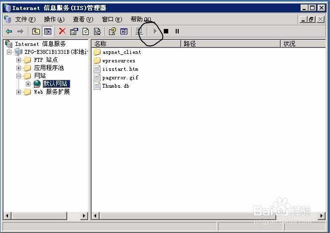Collapse the ZPG-E38C1B1331B server node
The width and height of the screenshot is (330, 233).
pyautogui.click(x=9, y=52)
